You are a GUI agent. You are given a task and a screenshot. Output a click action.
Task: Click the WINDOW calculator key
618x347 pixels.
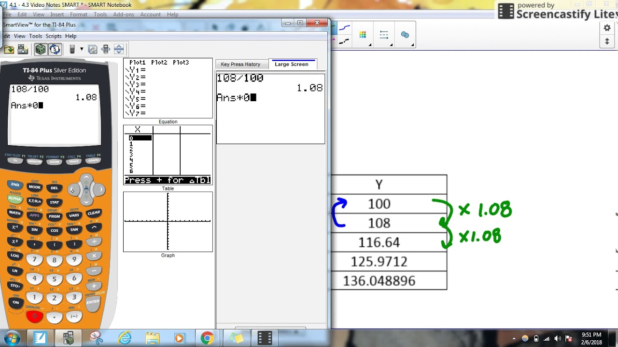click(35, 161)
